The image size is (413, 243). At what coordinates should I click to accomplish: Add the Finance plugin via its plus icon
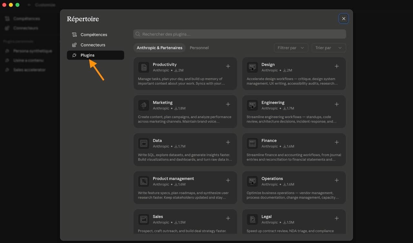pyautogui.click(x=337, y=142)
